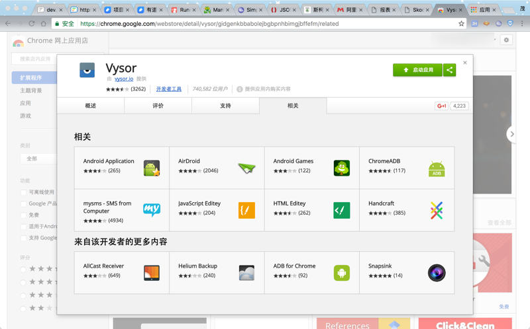
Task: Open the Snapsink camera lens icon
Action: (x=437, y=273)
